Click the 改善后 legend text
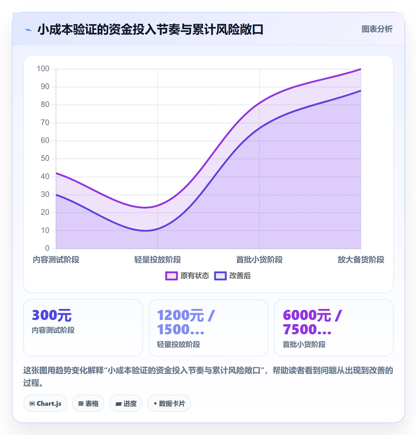The width and height of the screenshot is (417, 435). 240,276
